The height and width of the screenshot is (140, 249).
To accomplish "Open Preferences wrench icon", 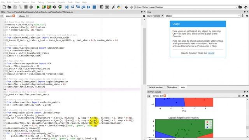I will click(x=113, y=7).
